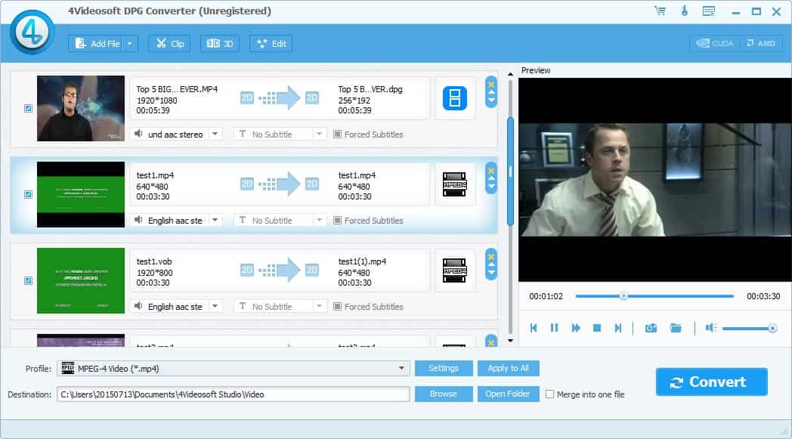792x439 pixels.
Task: Open the Clip tool
Action: coord(170,43)
